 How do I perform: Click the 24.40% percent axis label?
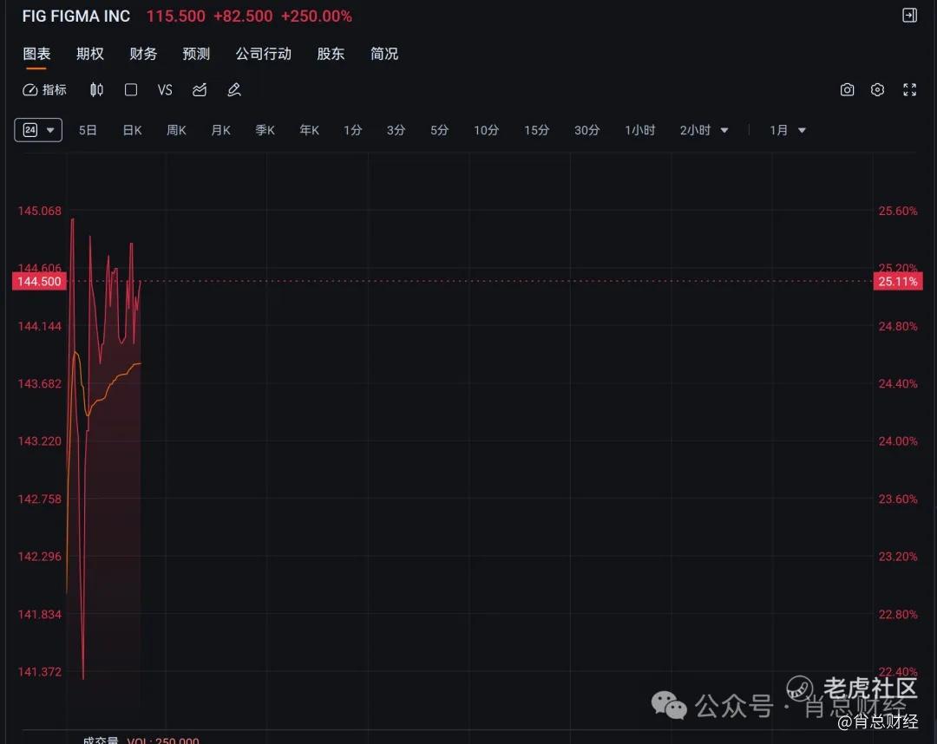pyautogui.click(x=898, y=383)
